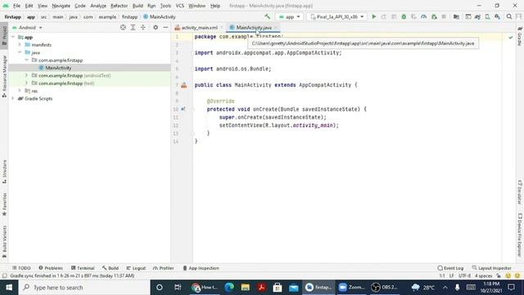524x295 pixels.
Task: Click the read-only lock icon in status bar
Action: pos(499,275)
